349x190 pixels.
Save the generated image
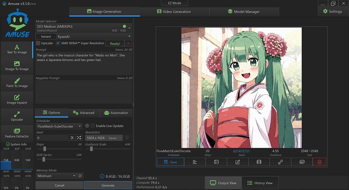170,162
